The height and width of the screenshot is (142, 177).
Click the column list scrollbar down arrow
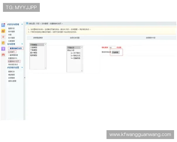point(82,71)
